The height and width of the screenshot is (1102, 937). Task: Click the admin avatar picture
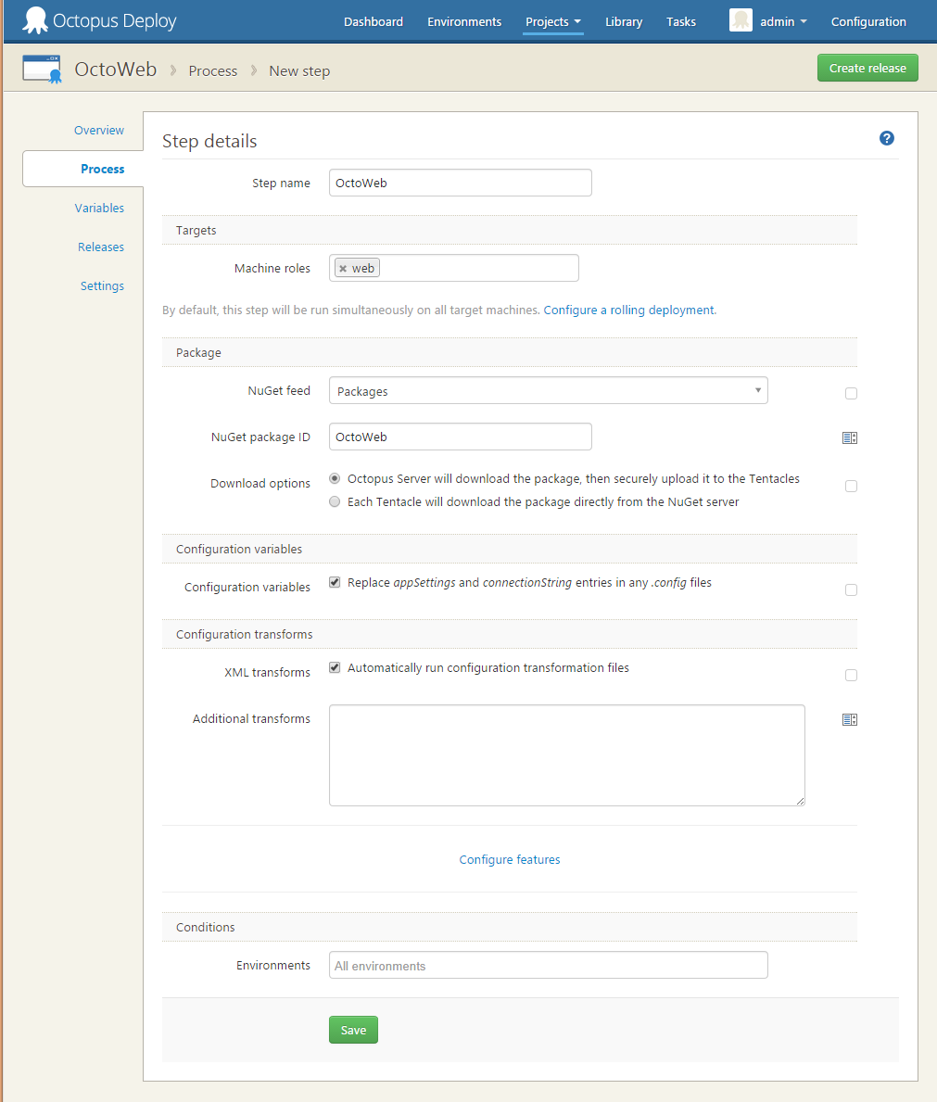point(740,19)
